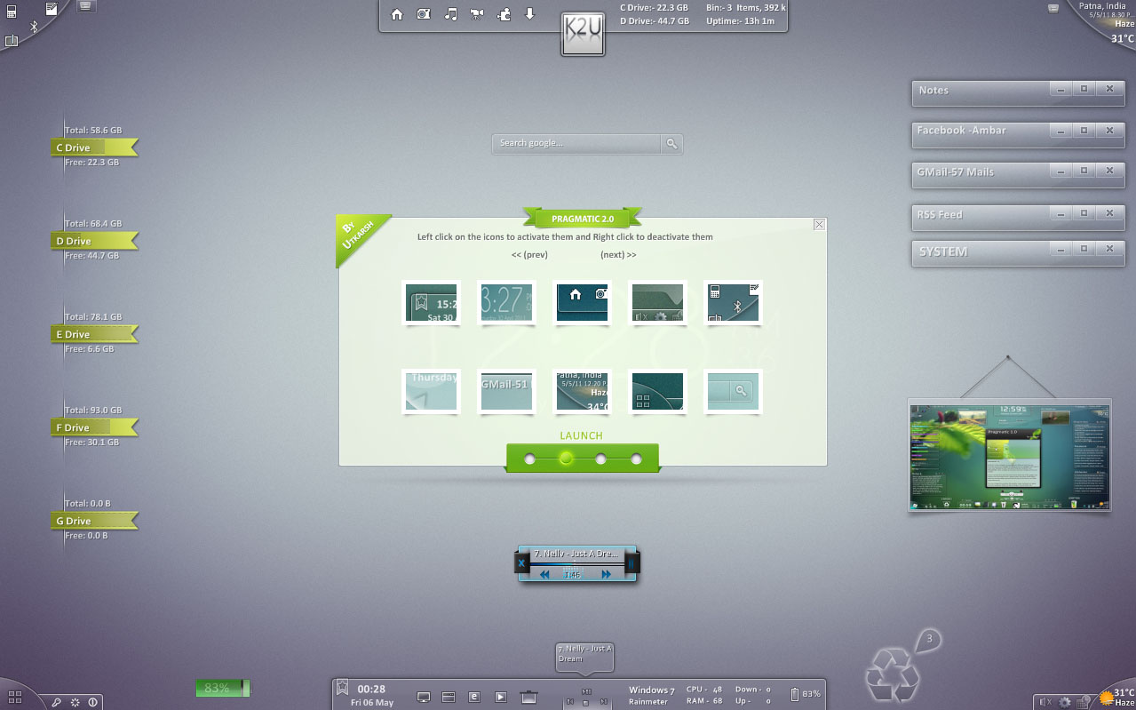Click the G Drive ribbon
The height and width of the screenshot is (710, 1136).
94,521
